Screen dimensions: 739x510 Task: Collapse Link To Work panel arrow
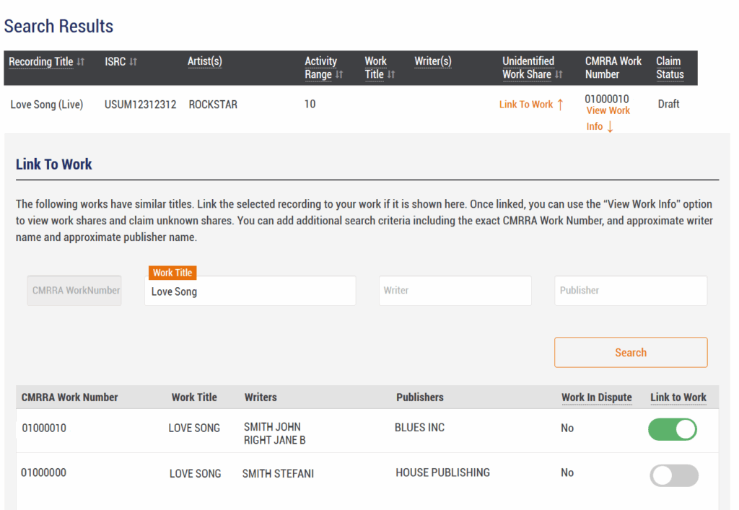coord(560,105)
